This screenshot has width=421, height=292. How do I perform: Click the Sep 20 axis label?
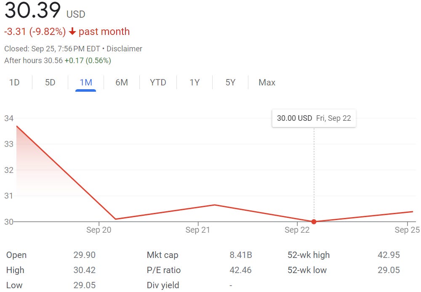(99, 230)
